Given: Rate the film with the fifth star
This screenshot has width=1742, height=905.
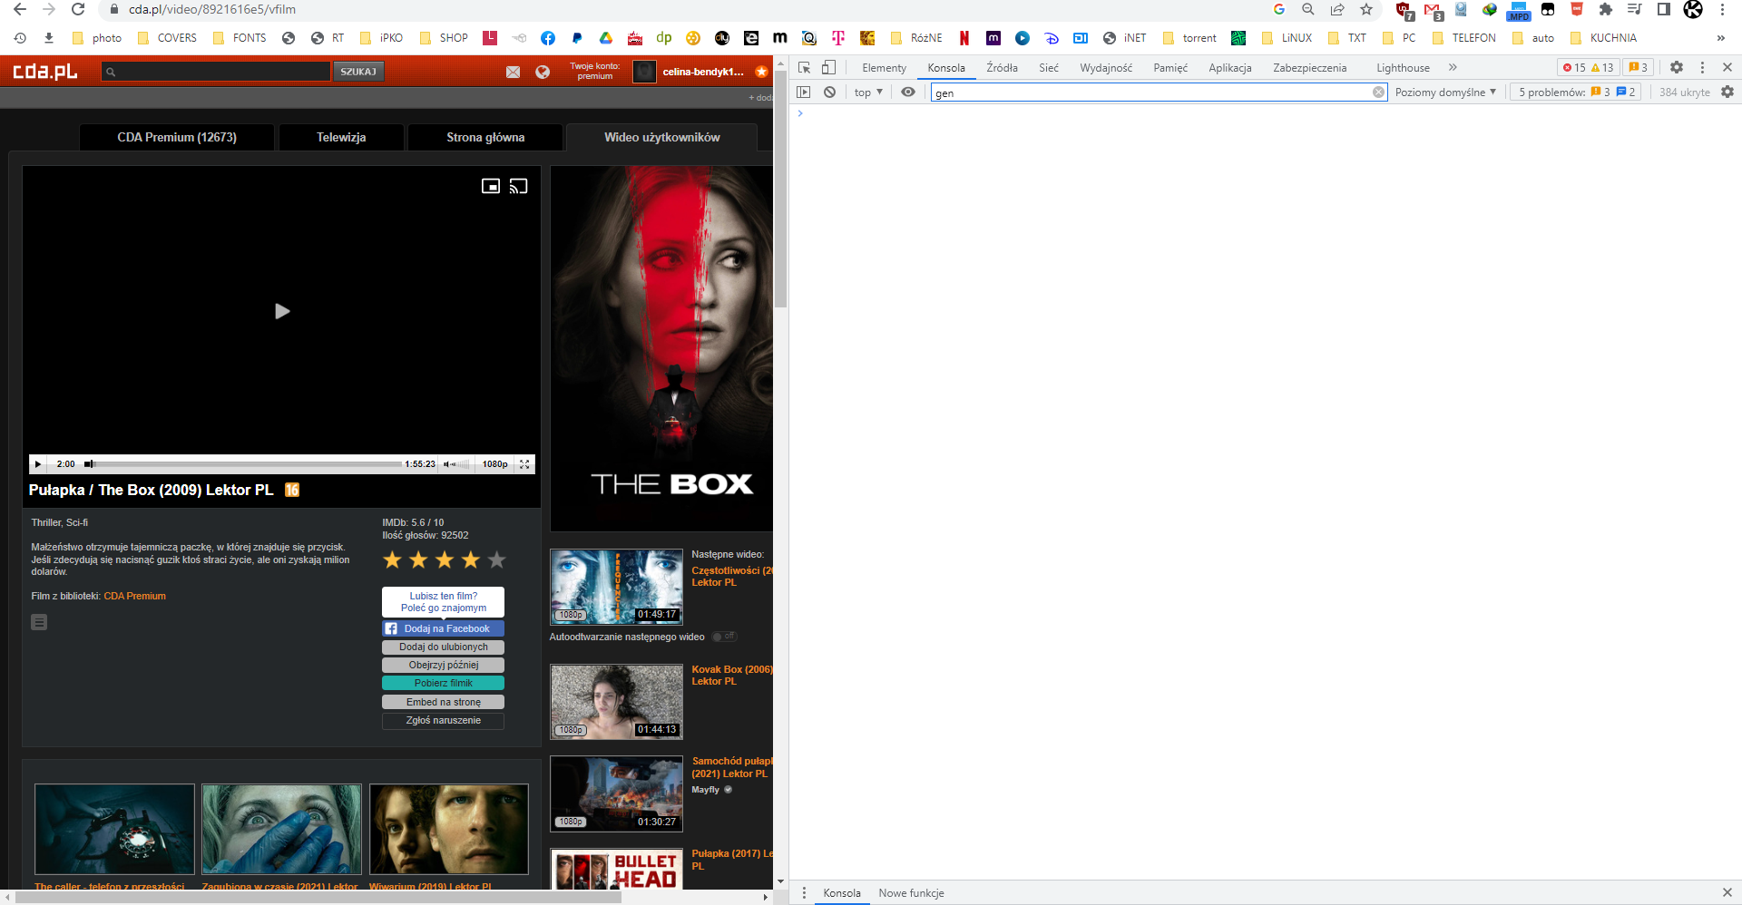Looking at the screenshot, I should (496, 560).
